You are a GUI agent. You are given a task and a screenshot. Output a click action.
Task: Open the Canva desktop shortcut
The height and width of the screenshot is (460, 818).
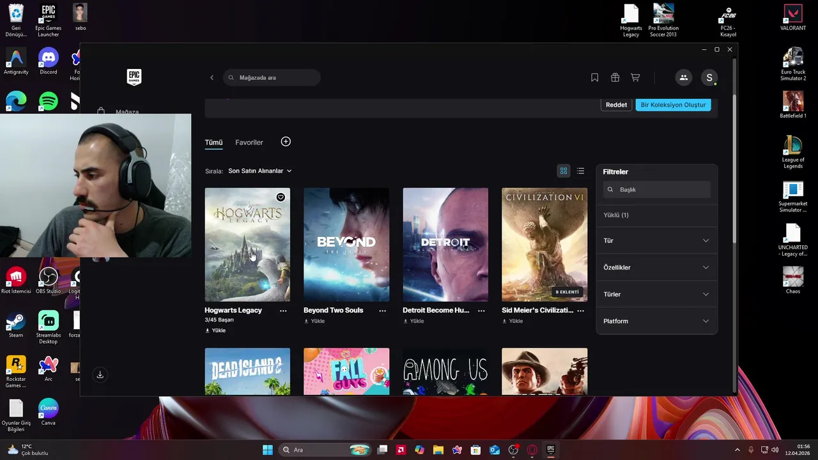[49, 412]
